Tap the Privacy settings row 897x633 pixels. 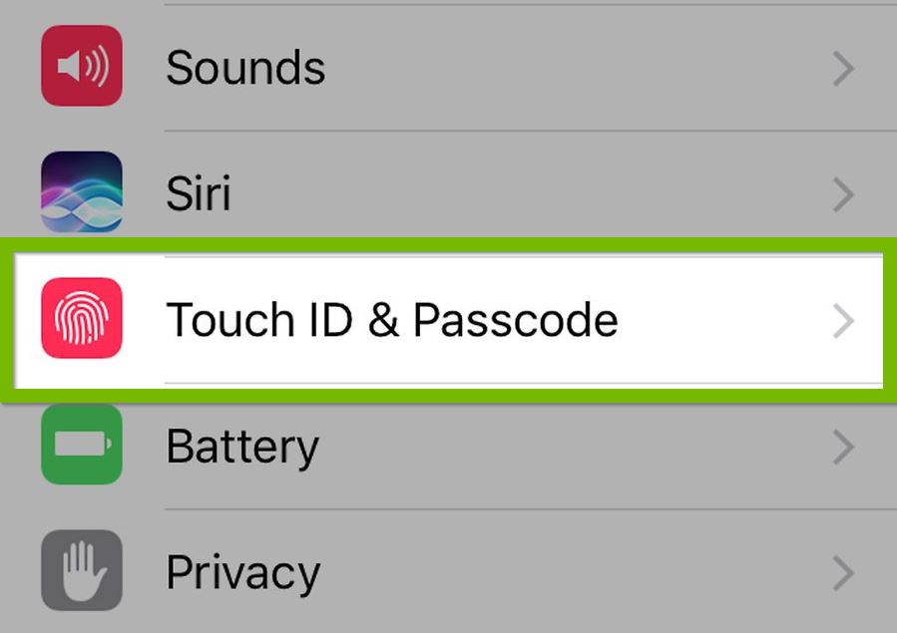(449, 570)
